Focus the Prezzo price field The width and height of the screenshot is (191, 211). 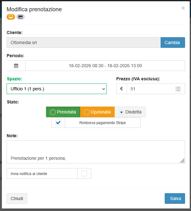(x=150, y=89)
